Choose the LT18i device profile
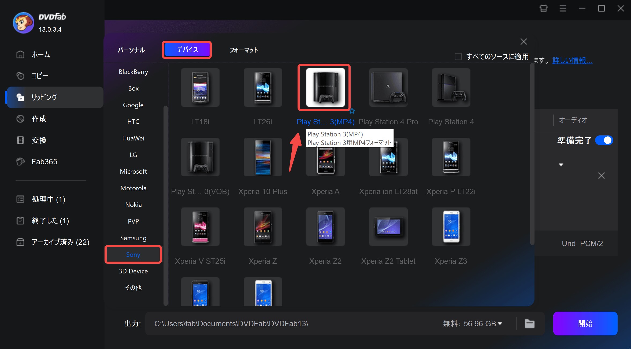 pos(200,87)
